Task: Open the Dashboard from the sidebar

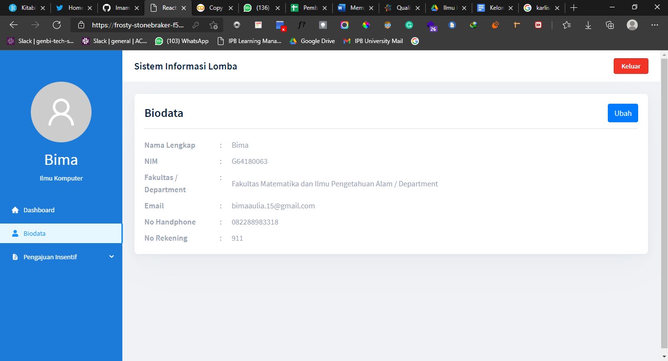Action: coord(39,210)
